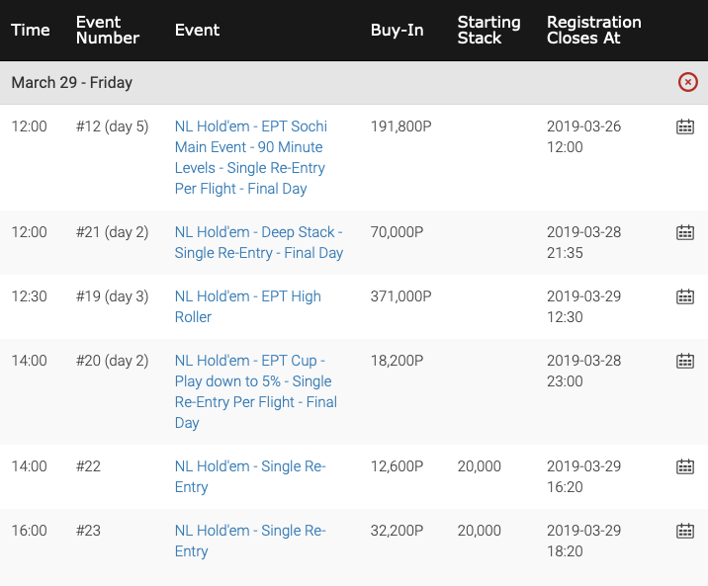This screenshot has height=586, width=708.
Task: Click the Time column header
Action: pyautogui.click(x=31, y=31)
